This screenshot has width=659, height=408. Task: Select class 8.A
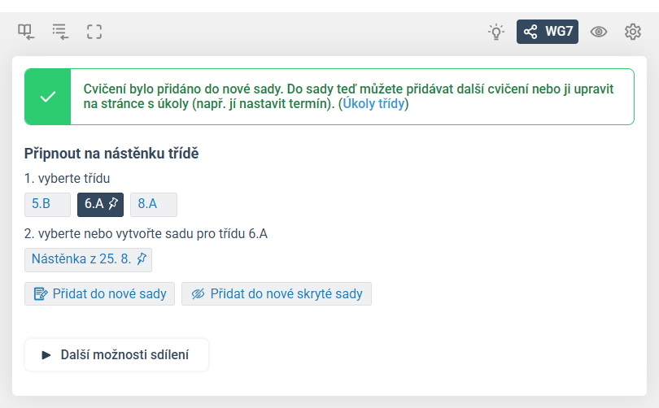(154, 205)
